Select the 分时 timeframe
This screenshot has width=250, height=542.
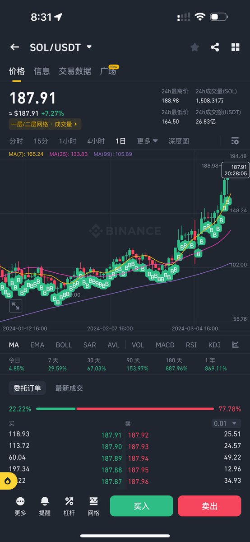(x=16, y=141)
